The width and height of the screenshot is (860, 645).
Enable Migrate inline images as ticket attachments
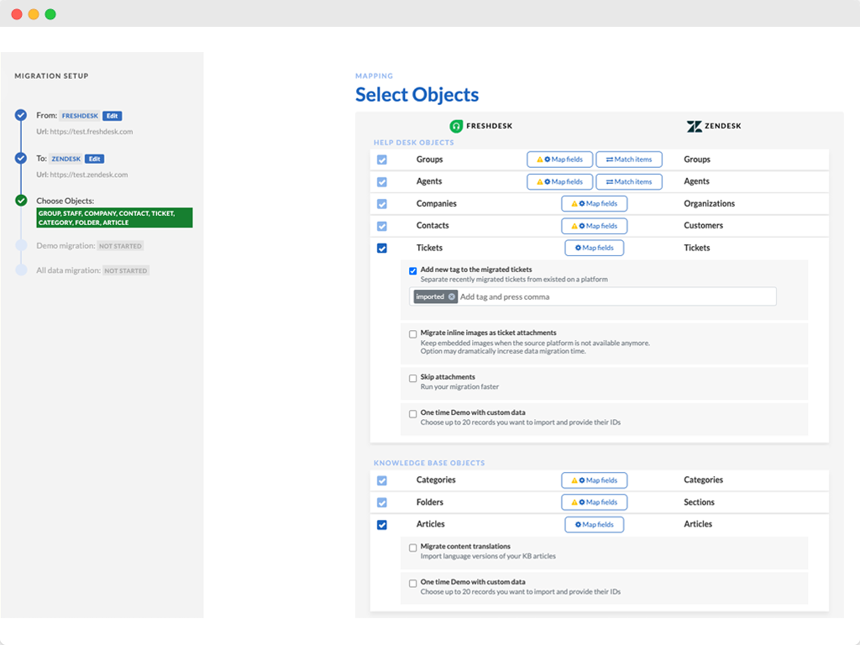pos(412,334)
